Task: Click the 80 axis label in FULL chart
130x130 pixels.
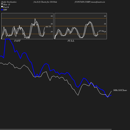Action: (105, 16)
